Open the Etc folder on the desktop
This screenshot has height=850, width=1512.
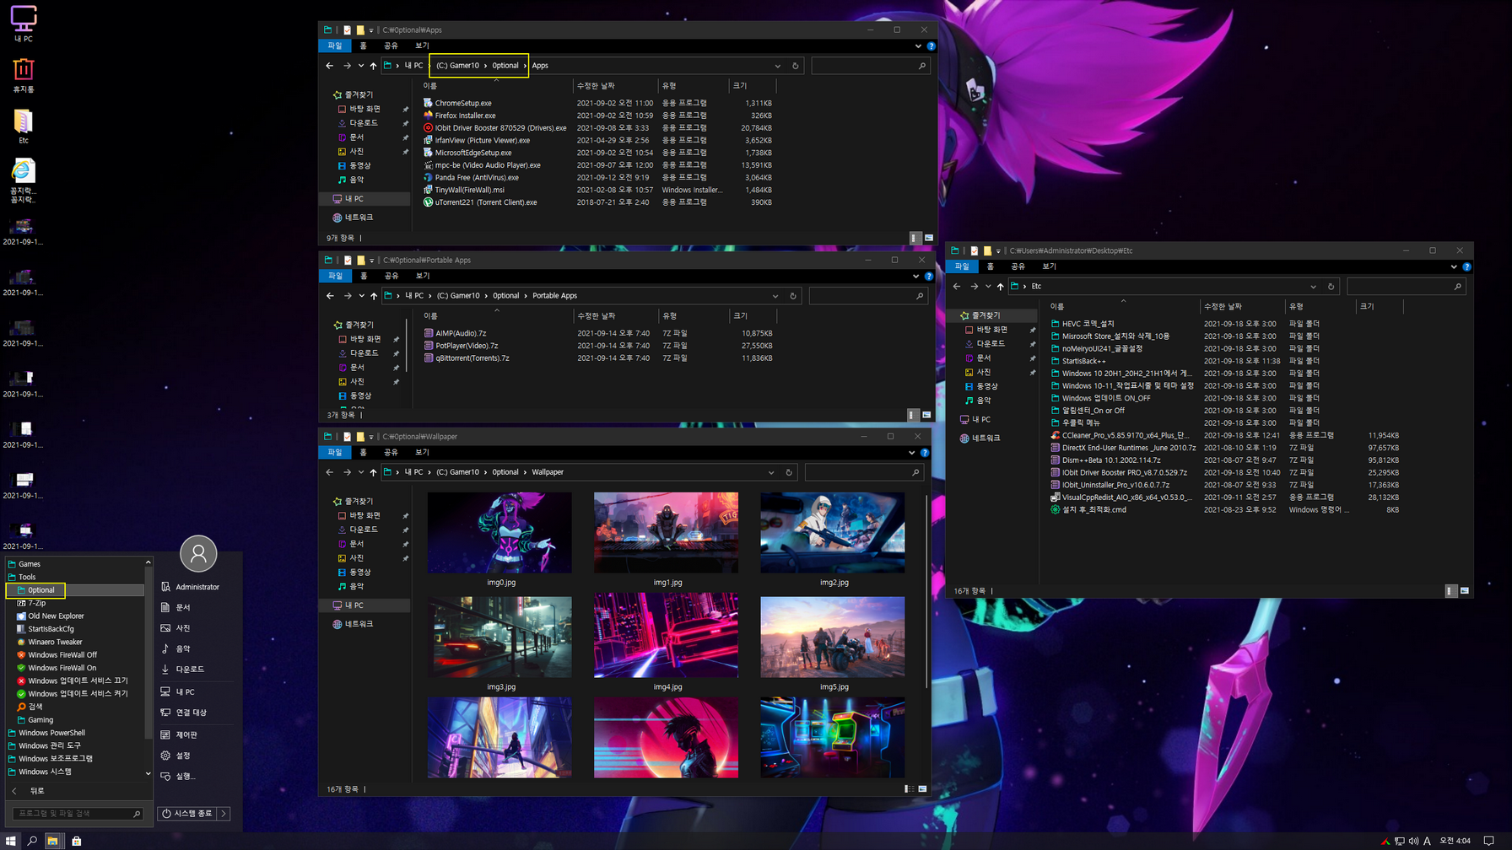click(x=23, y=126)
